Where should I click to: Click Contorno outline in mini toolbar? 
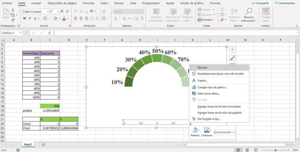pos(207,132)
